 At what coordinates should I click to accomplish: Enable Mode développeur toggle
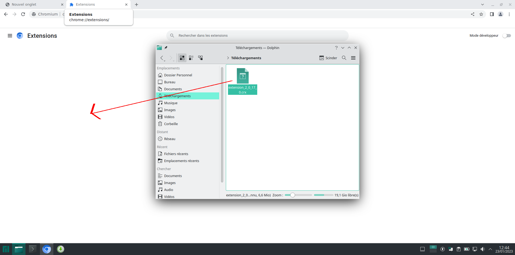pyautogui.click(x=506, y=36)
